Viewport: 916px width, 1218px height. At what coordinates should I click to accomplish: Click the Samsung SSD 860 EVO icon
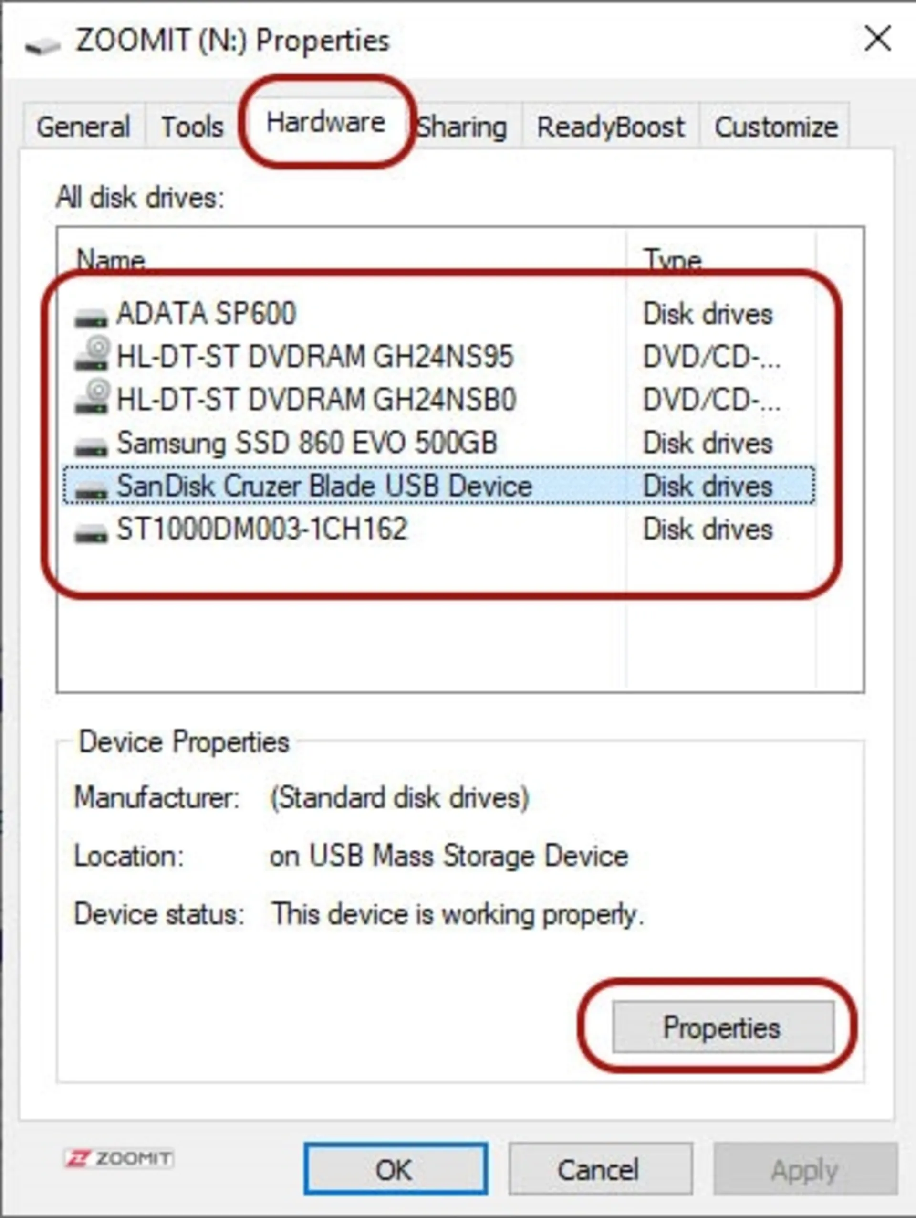tap(91, 446)
